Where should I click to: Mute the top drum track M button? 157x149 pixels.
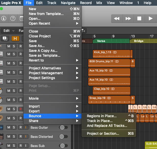(9, 46)
